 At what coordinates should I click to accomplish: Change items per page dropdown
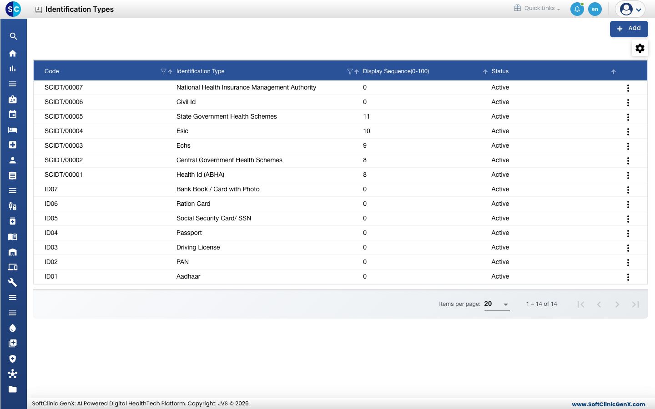click(x=497, y=304)
